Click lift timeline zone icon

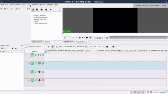click(x=103, y=47)
